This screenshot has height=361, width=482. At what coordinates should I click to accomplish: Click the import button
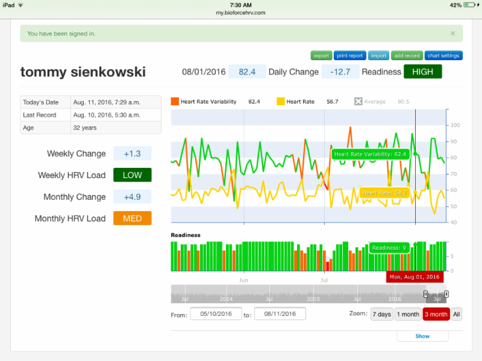tap(378, 56)
